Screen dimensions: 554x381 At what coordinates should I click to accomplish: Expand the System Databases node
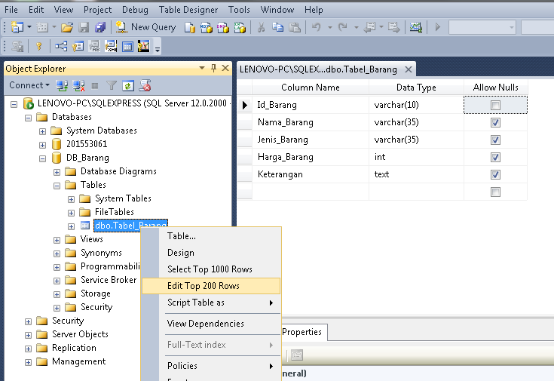pos(42,131)
